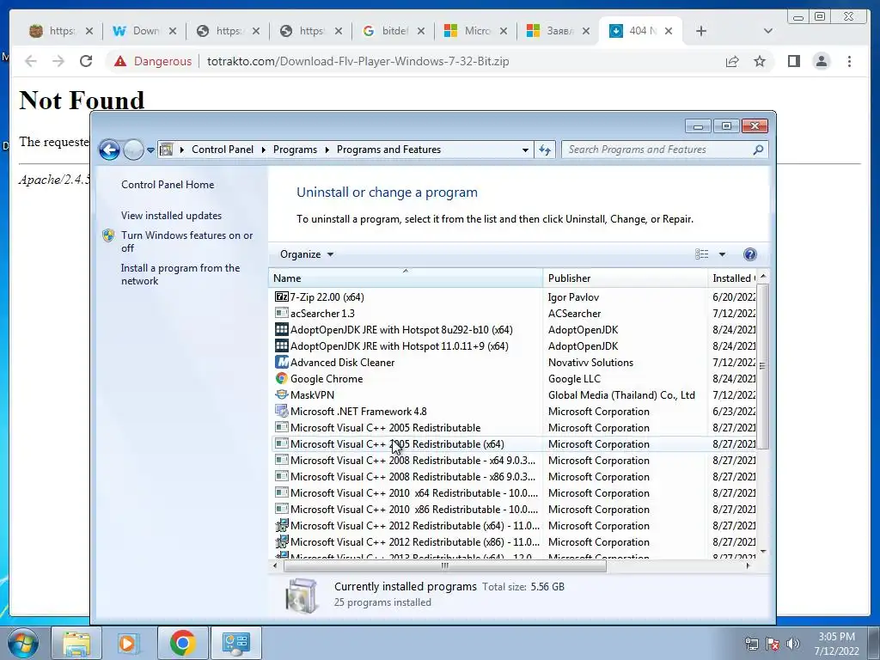This screenshot has height=660, width=880.
Task: Click the Action Center flag tray icon
Action: 773,644
